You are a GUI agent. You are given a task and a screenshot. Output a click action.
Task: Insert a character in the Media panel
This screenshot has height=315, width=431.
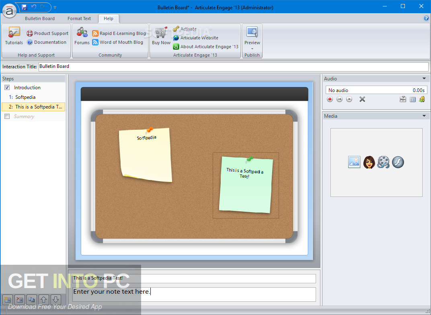pyautogui.click(x=369, y=162)
